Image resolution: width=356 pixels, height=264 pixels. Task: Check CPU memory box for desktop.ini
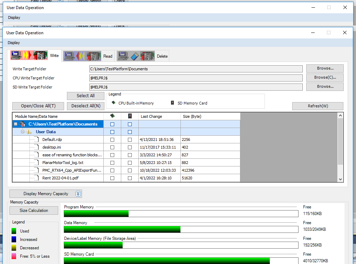pyautogui.click(x=112, y=147)
